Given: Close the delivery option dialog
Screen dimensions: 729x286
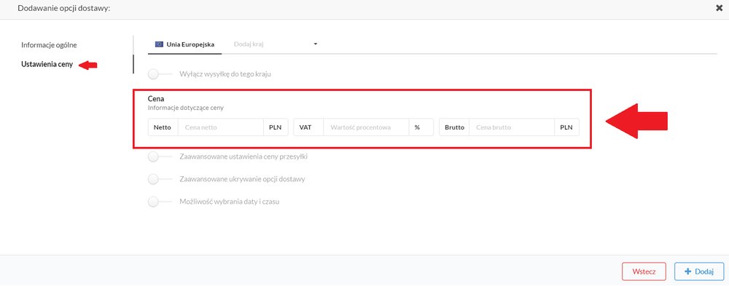Looking at the screenshot, I should click(x=720, y=8).
